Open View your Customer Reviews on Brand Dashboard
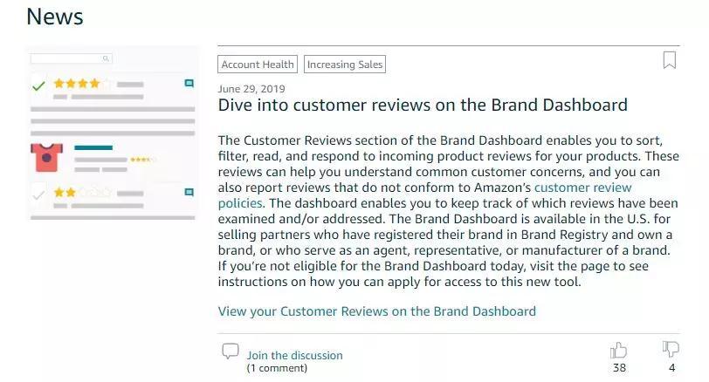 (376, 311)
